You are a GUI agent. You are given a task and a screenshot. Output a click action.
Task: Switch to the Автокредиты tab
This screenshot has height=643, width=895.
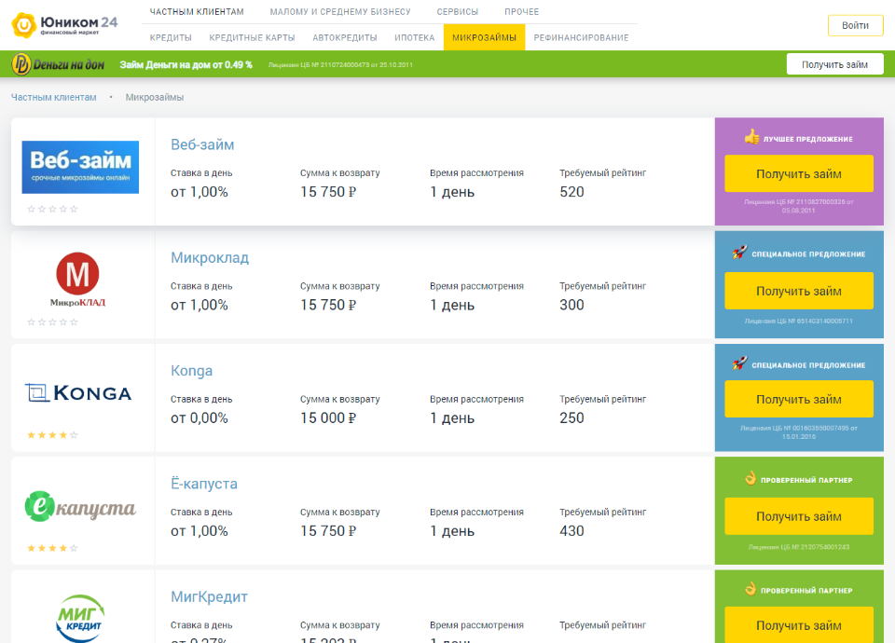[345, 37]
